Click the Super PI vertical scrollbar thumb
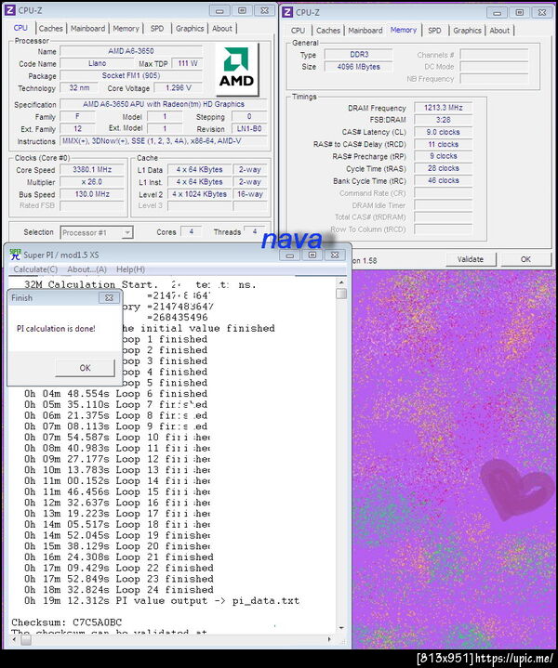558x668 pixels. 341,294
